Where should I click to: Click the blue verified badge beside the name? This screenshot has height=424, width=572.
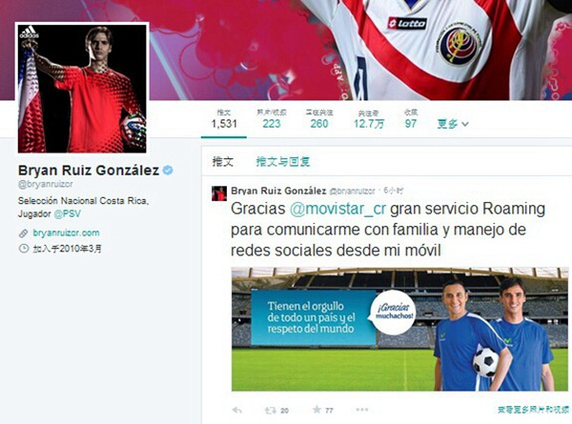coord(168,171)
